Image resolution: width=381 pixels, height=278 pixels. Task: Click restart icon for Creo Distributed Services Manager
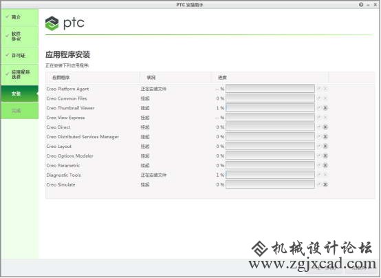[x=319, y=136]
